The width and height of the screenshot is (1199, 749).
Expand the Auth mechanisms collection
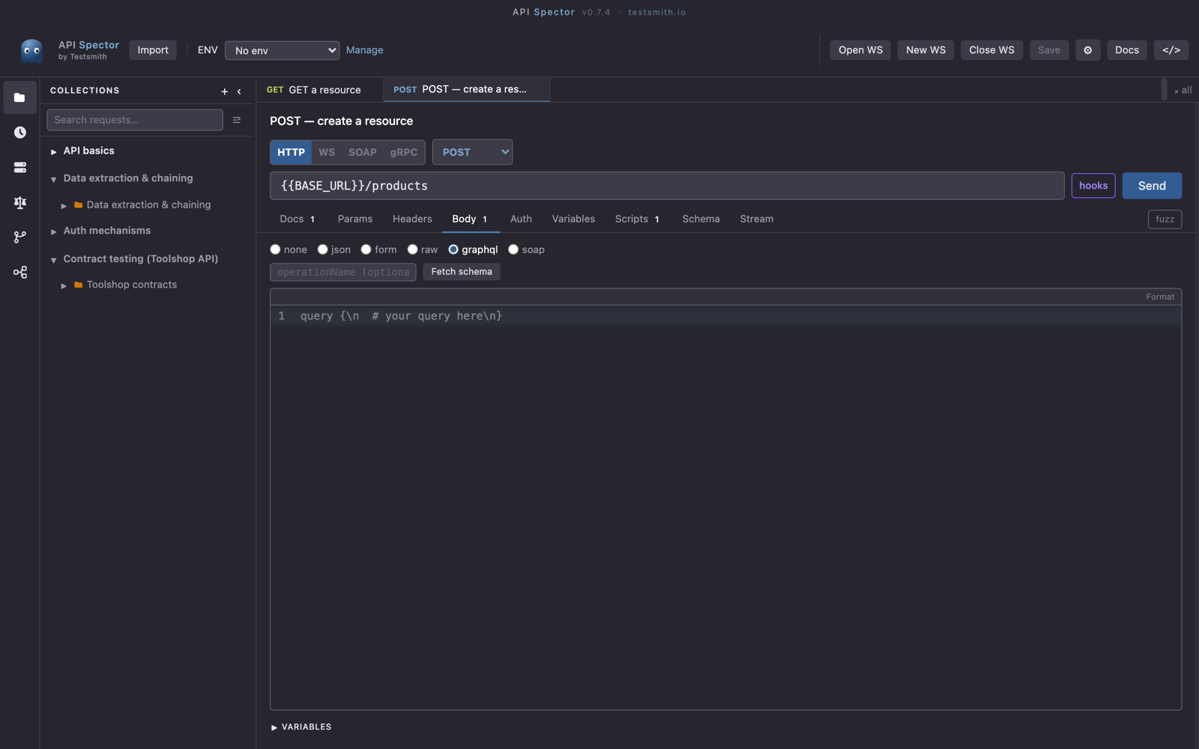point(54,231)
